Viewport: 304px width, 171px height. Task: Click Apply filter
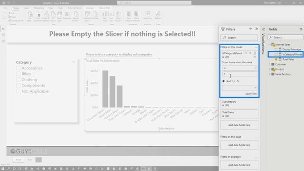coord(251,94)
